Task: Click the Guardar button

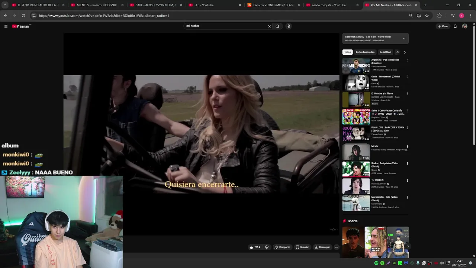Action: (x=302, y=247)
